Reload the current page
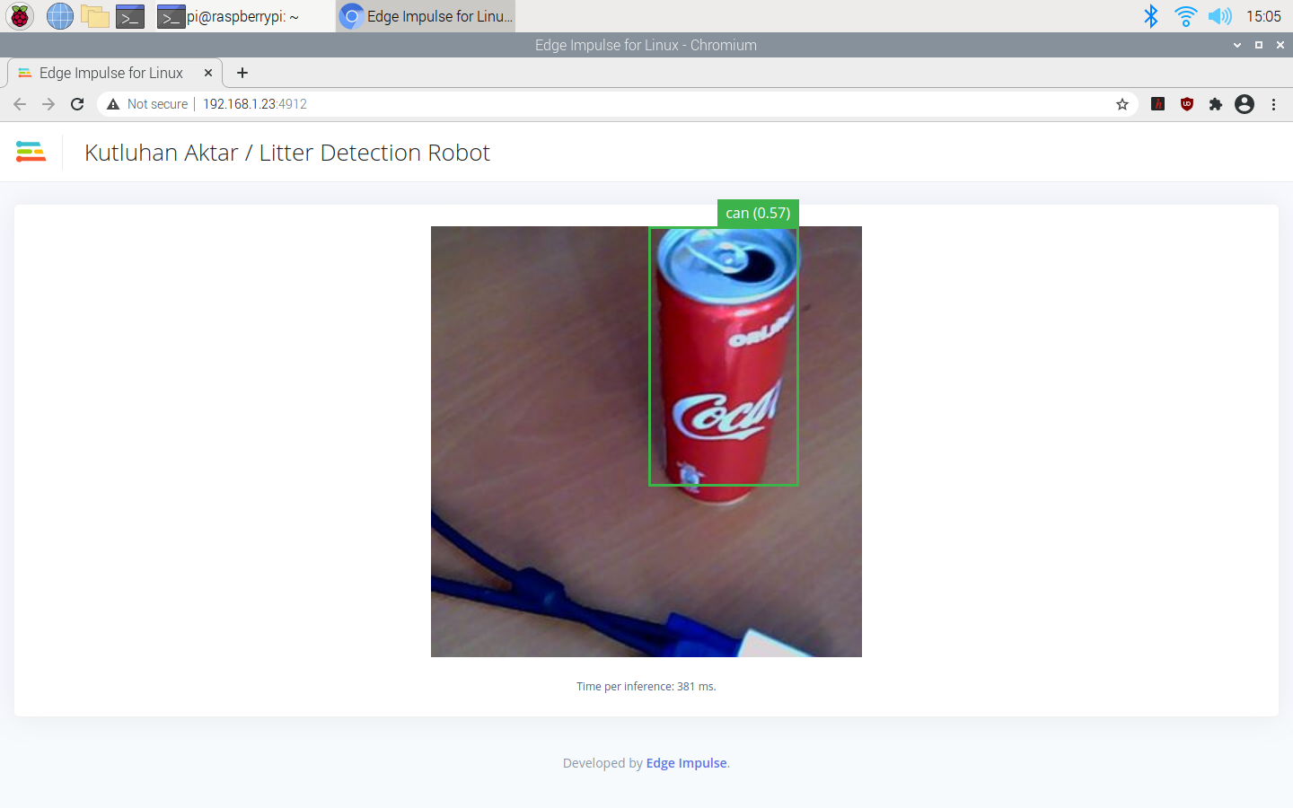Screen dimensions: 1293x808 (77, 104)
